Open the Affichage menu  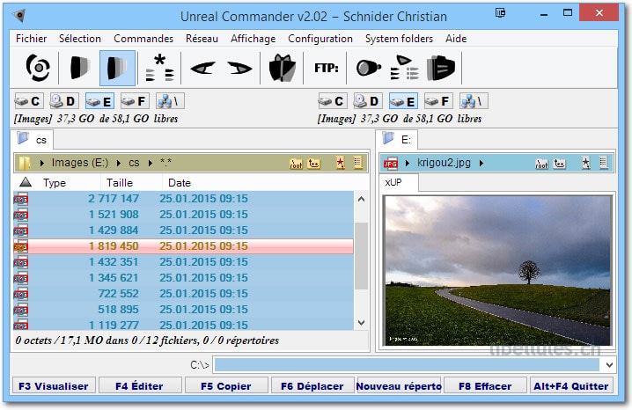click(x=253, y=39)
